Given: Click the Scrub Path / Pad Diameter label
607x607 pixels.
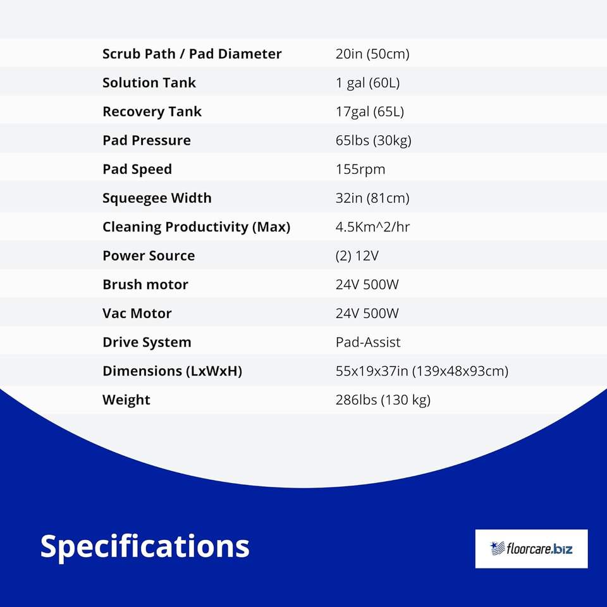Looking at the screenshot, I should (192, 54).
